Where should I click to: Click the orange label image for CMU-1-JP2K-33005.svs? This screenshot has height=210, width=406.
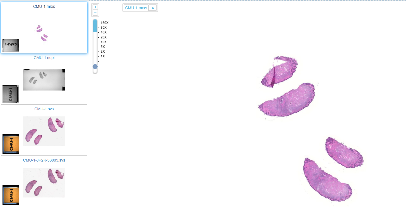11,195
